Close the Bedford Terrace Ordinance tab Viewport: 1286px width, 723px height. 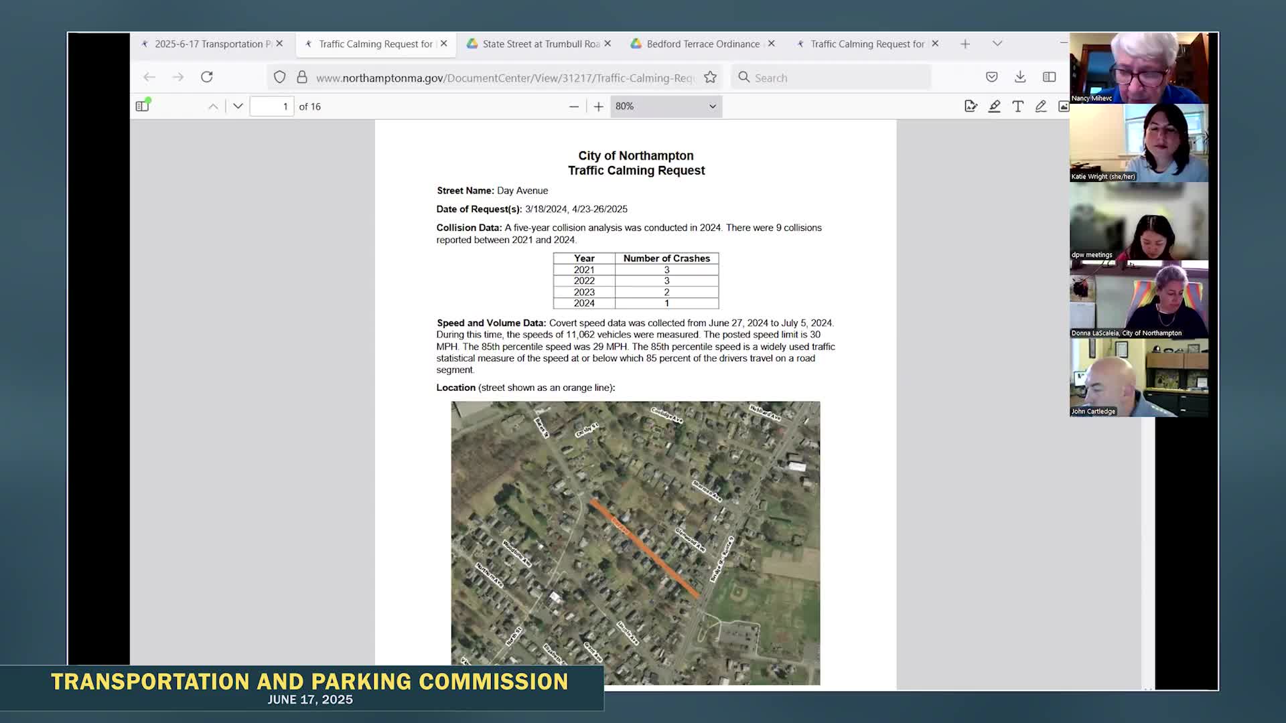click(x=772, y=44)
